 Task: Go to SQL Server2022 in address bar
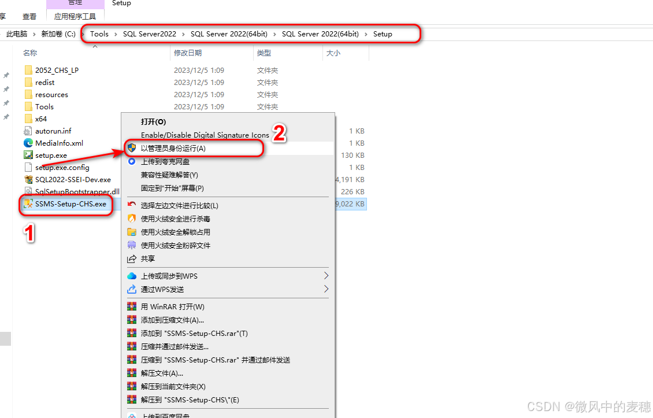pyautogui.click(x=150, y=34)
